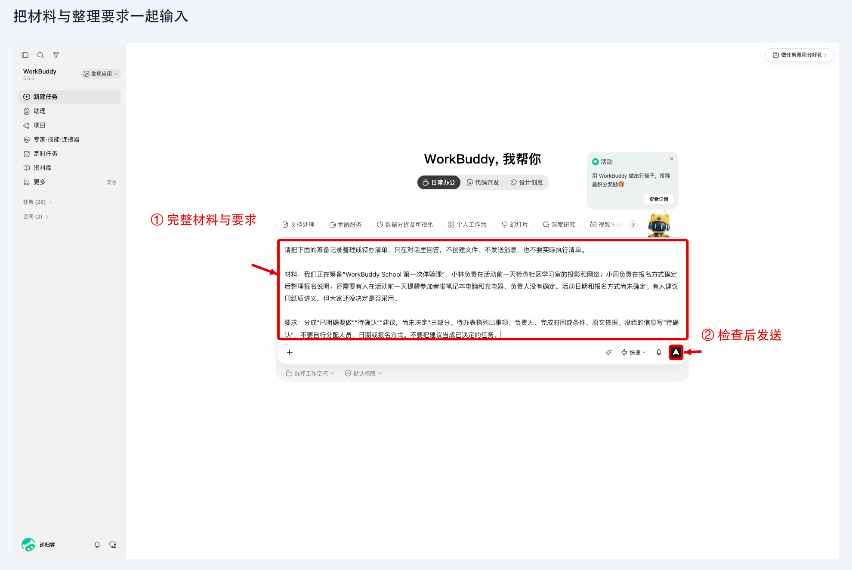Open 做任务赢积分好礼 button

[799, 55]
